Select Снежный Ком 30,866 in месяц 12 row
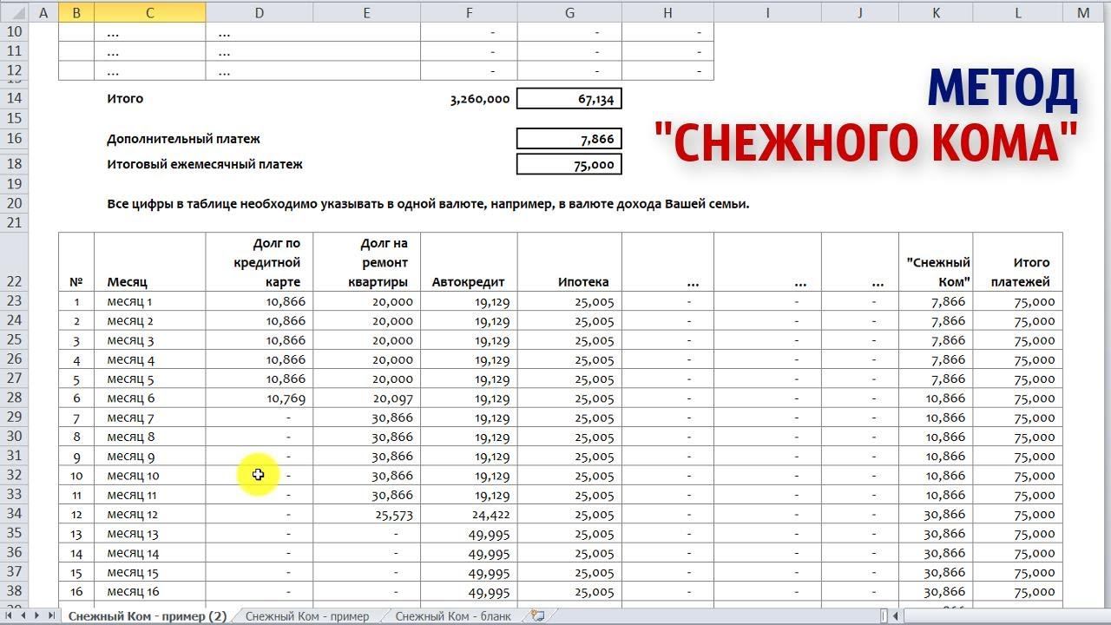This screenshot has width=1111, height=625. 936,514
